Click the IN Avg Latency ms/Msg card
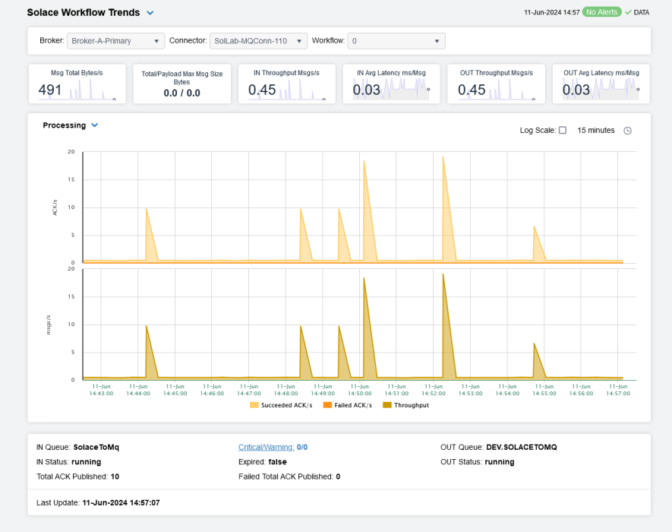The width and height of the screenshot is (672, 532). click(391, 84)
